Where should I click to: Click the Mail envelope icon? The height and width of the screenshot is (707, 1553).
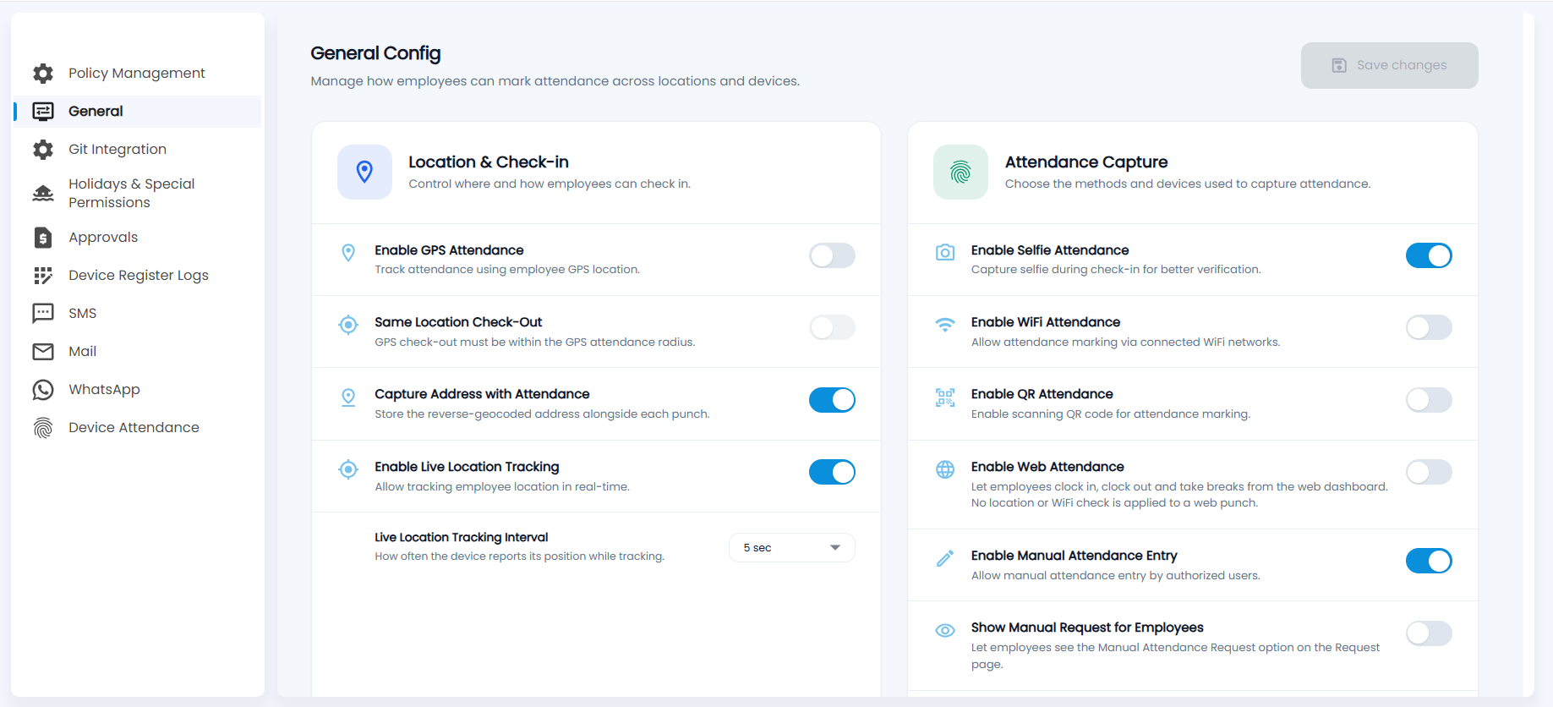[43, 352]
